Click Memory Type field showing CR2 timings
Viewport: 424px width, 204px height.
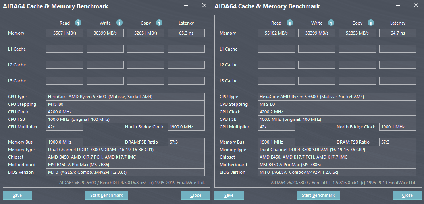pos(337,150)
